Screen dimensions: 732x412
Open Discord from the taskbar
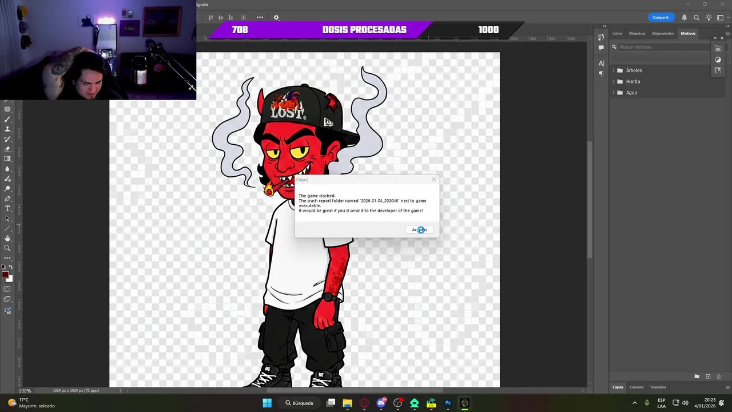click(x=381, y=403)
